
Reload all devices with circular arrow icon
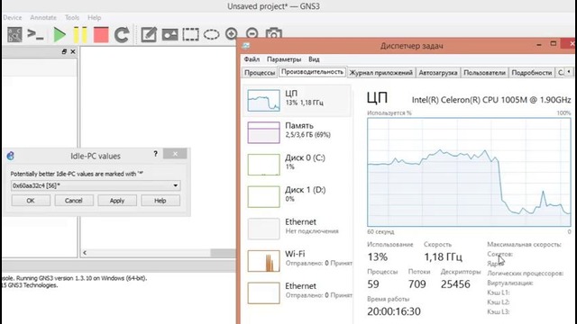122,35
